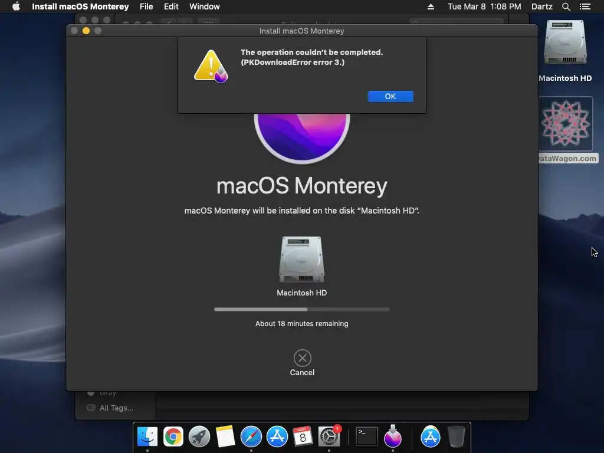
Task: Click the installation progress bar
Action: [301, 309]
